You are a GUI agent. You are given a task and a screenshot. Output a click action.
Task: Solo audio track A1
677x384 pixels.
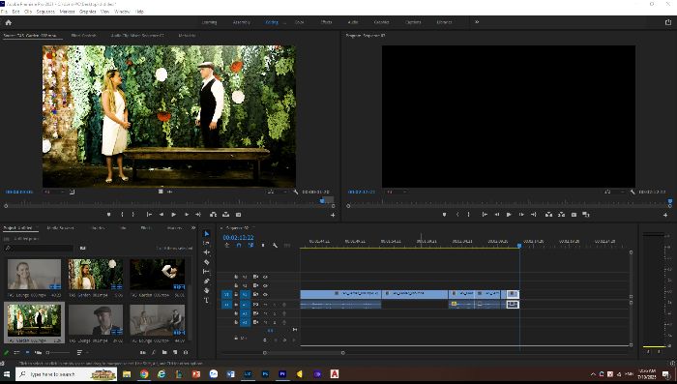point(275,305)
